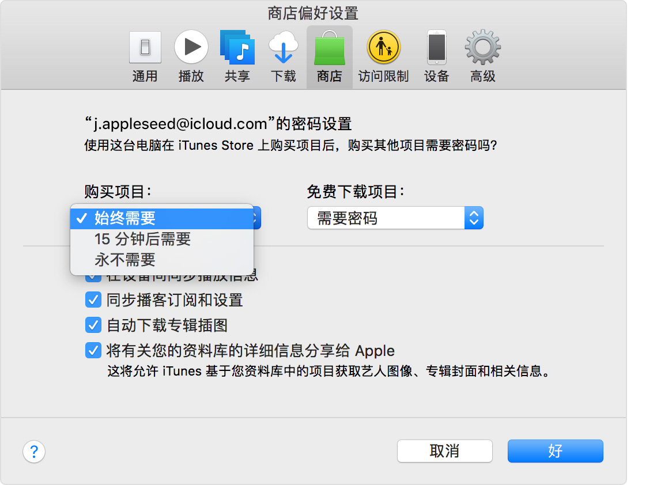
Task: Disable sharing library details with Apple checkbox
Action: click(93, 350)
